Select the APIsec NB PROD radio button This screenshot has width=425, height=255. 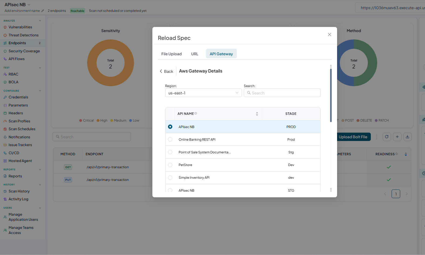tap(170, 127)
